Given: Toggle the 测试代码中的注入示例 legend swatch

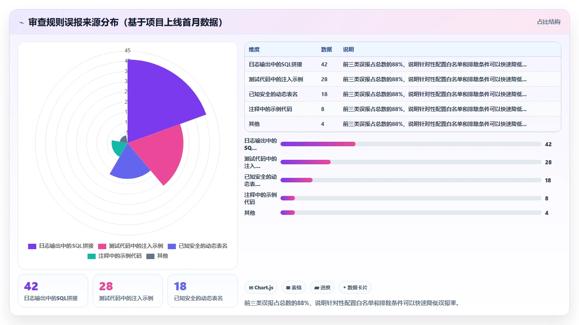Looking at the screenshot, I should click(x=102, y=246).
